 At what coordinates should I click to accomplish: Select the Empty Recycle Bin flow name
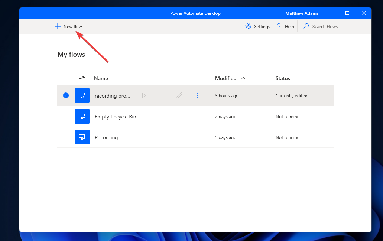coord(115,117)
